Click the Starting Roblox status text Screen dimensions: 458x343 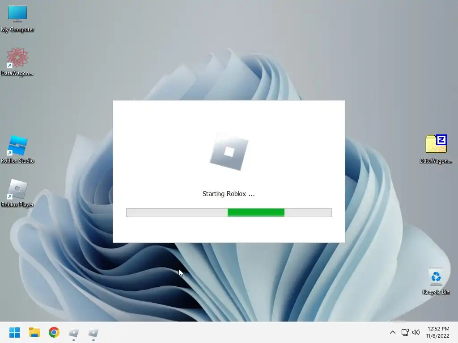229,194
